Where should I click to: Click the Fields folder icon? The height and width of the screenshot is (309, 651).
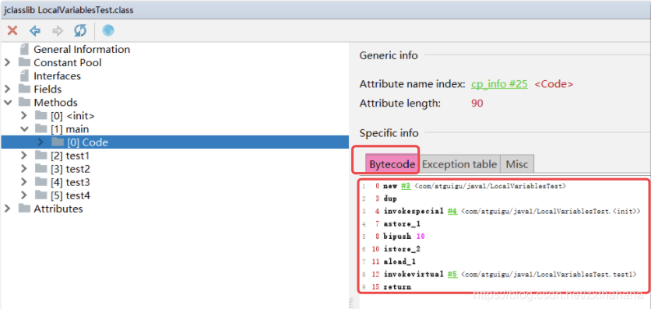(x=25, y=90)
